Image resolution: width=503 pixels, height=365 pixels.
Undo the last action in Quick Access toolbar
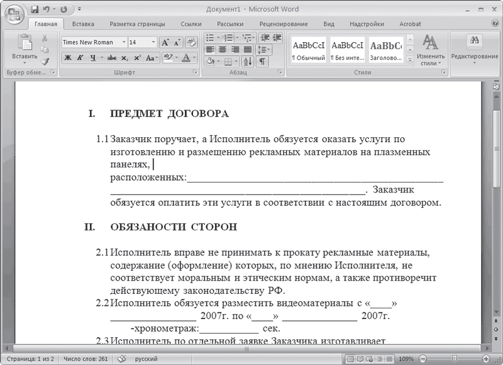pyautogui.click(x=46, y=9)
